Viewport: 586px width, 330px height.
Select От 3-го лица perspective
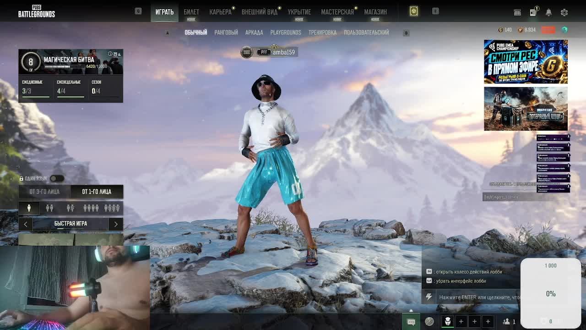(x=44, y=192)
